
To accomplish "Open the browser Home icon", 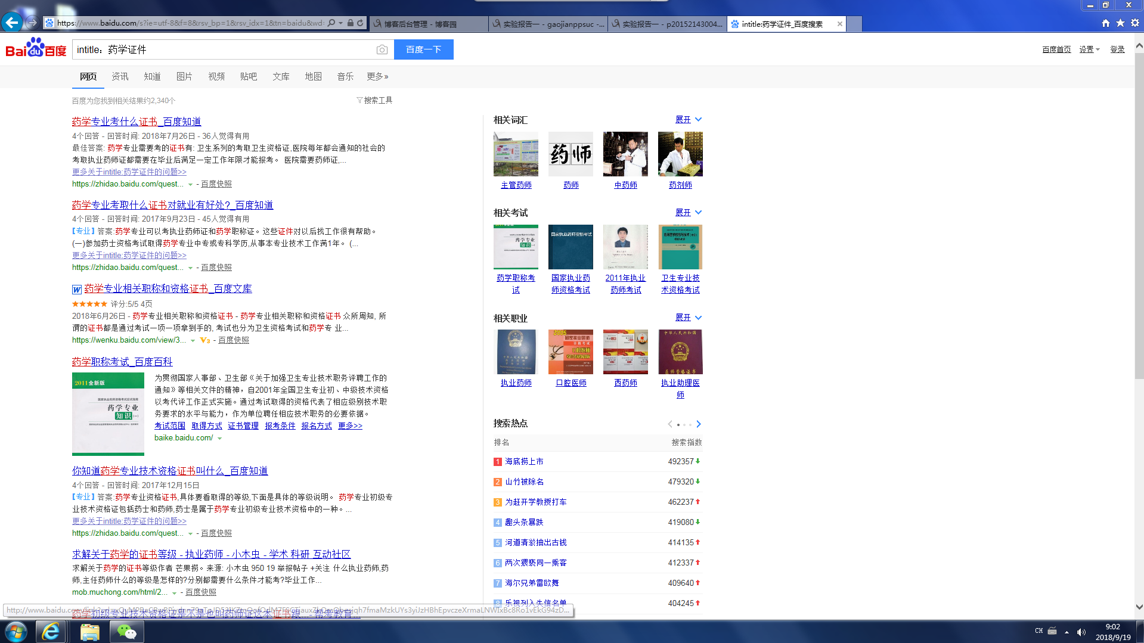I will tap(1106, 23).
